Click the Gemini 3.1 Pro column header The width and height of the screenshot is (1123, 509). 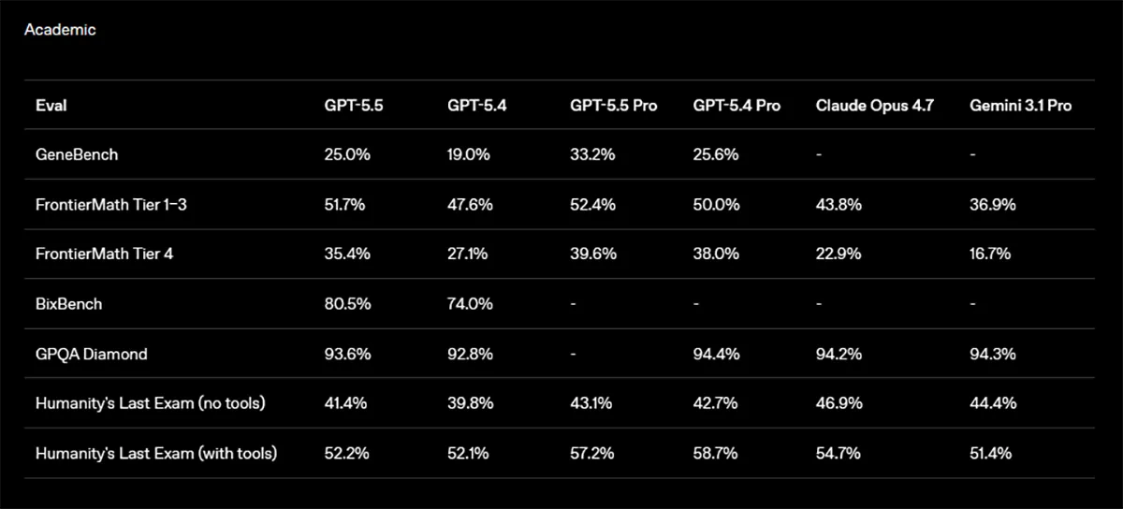tap(1020, 106)
